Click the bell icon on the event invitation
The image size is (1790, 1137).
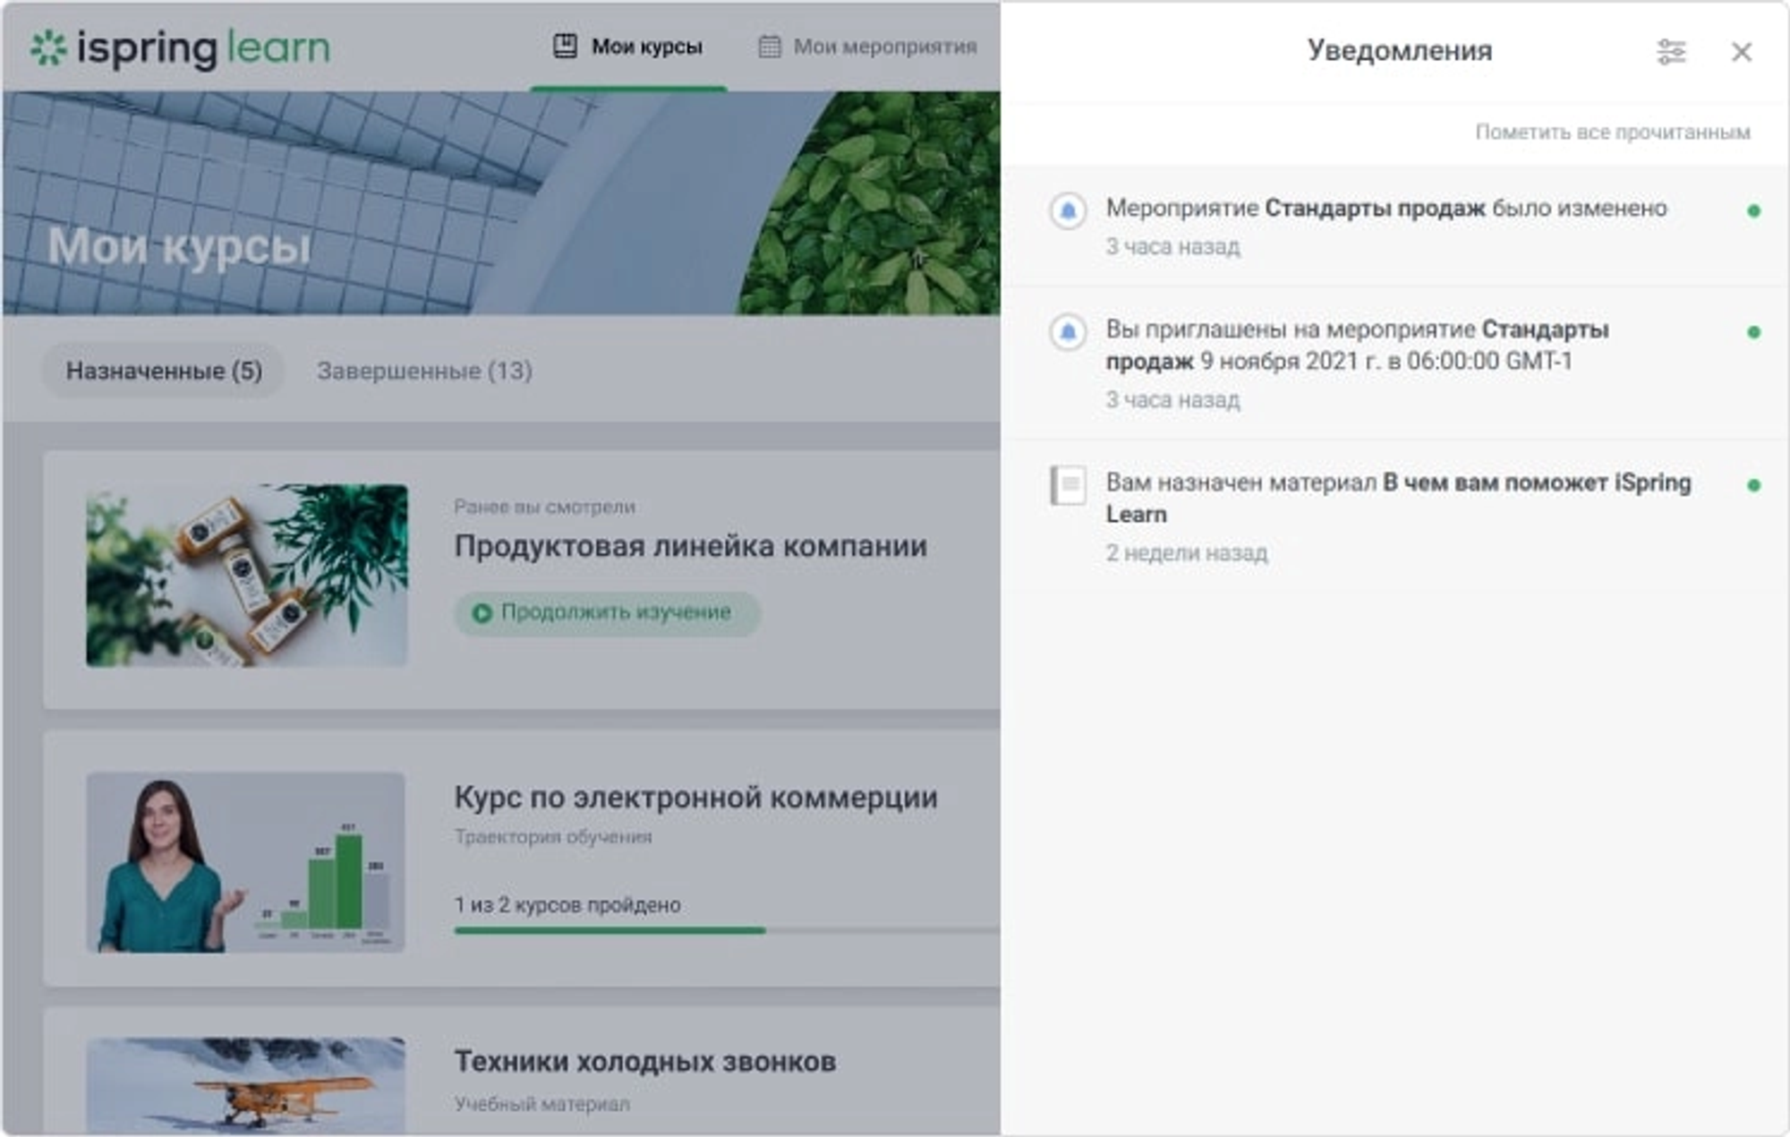click(x=1067, y=329)
